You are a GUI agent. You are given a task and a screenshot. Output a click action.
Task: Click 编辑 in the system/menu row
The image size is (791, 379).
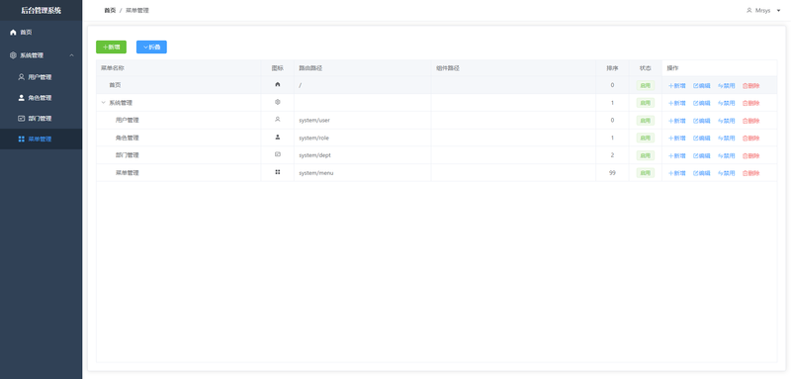(702, 173)
